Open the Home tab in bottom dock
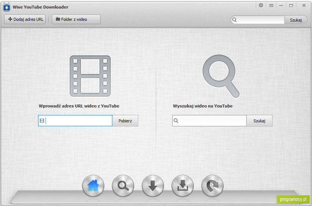 coord(93,186)
